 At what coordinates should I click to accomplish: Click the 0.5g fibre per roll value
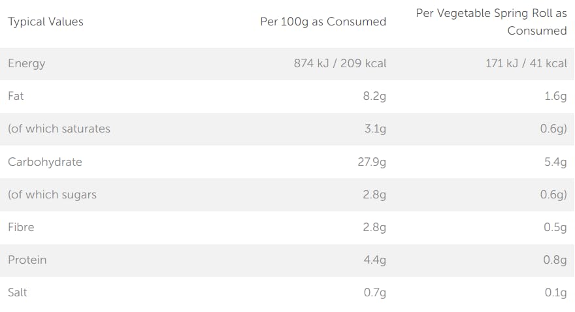pyautogui.click(x=555, y=227)
